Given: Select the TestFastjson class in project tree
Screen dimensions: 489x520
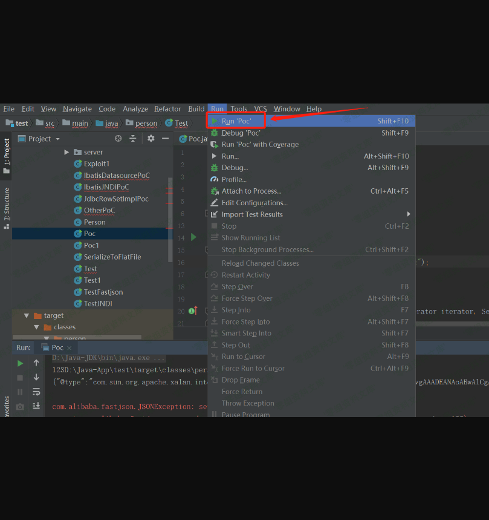Looking at the screenshot, I should pyautogui.click(x=103, y=292).
